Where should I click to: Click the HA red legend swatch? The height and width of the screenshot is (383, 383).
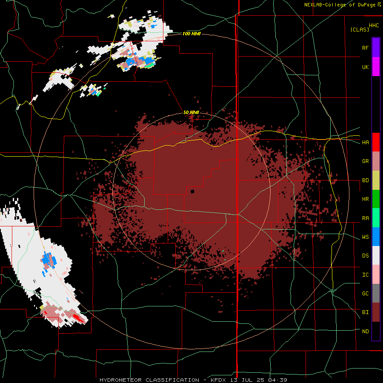376,142
